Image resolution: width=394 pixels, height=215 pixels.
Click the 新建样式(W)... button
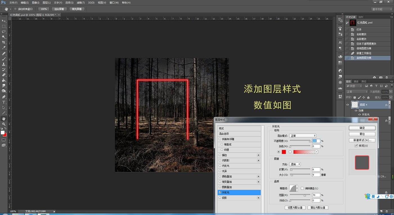tap(362, 140)
